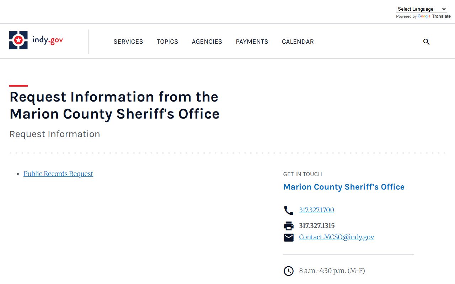Click the envelope email icon

coord(288,237)
